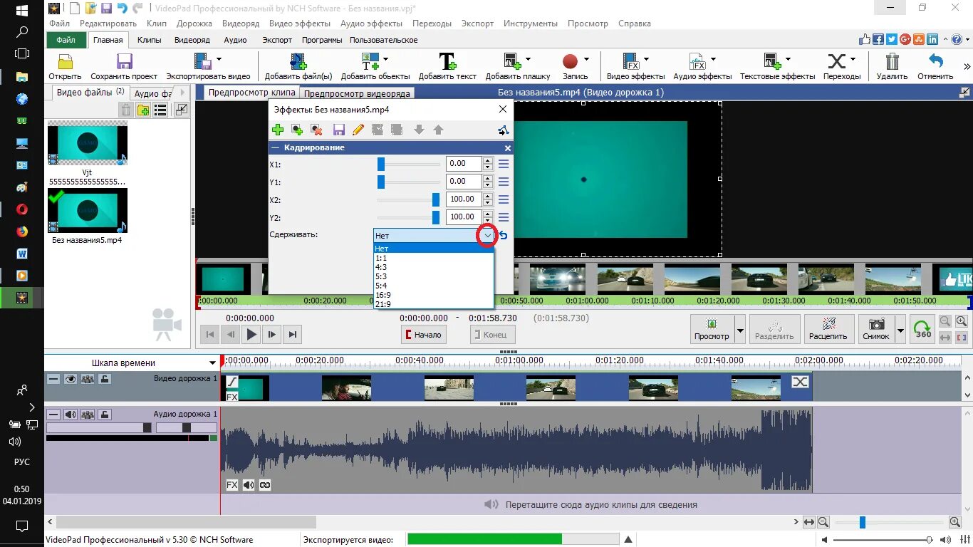Open Добавить объекты dropdown arrow

(x=385, y=59)
